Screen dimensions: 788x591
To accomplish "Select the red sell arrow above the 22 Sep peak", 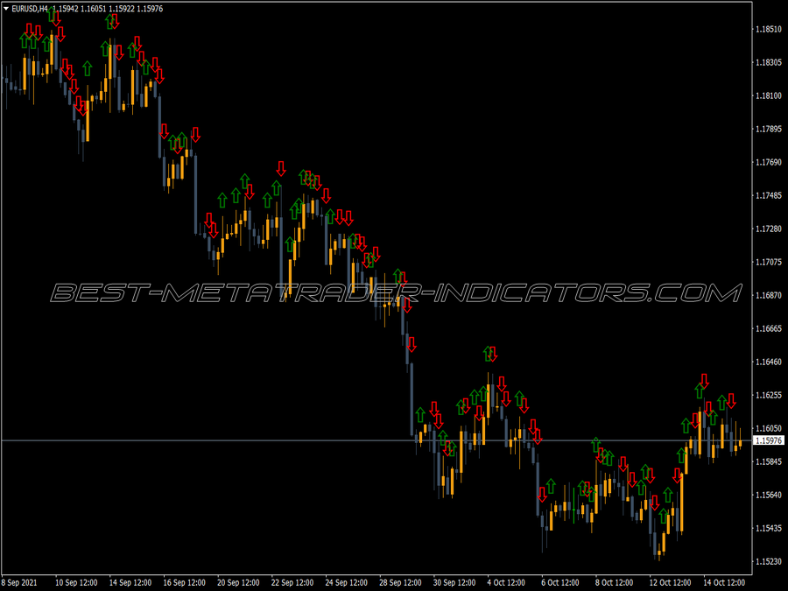I will tap(281, 168).
